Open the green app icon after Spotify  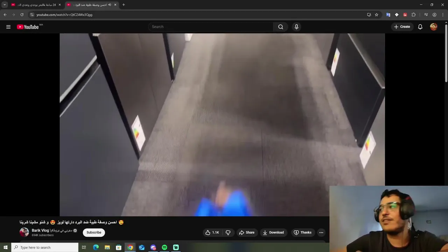click(176, 247)
